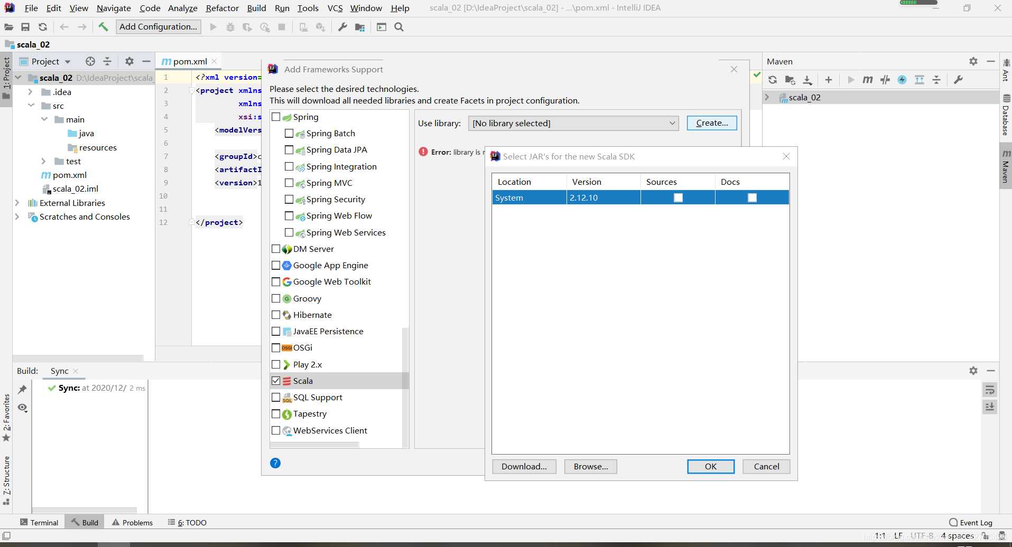This screenshot has height=547, width=1012.
Task: Enable the Spring framework checkbox
Action: click(x=276, y=117)
